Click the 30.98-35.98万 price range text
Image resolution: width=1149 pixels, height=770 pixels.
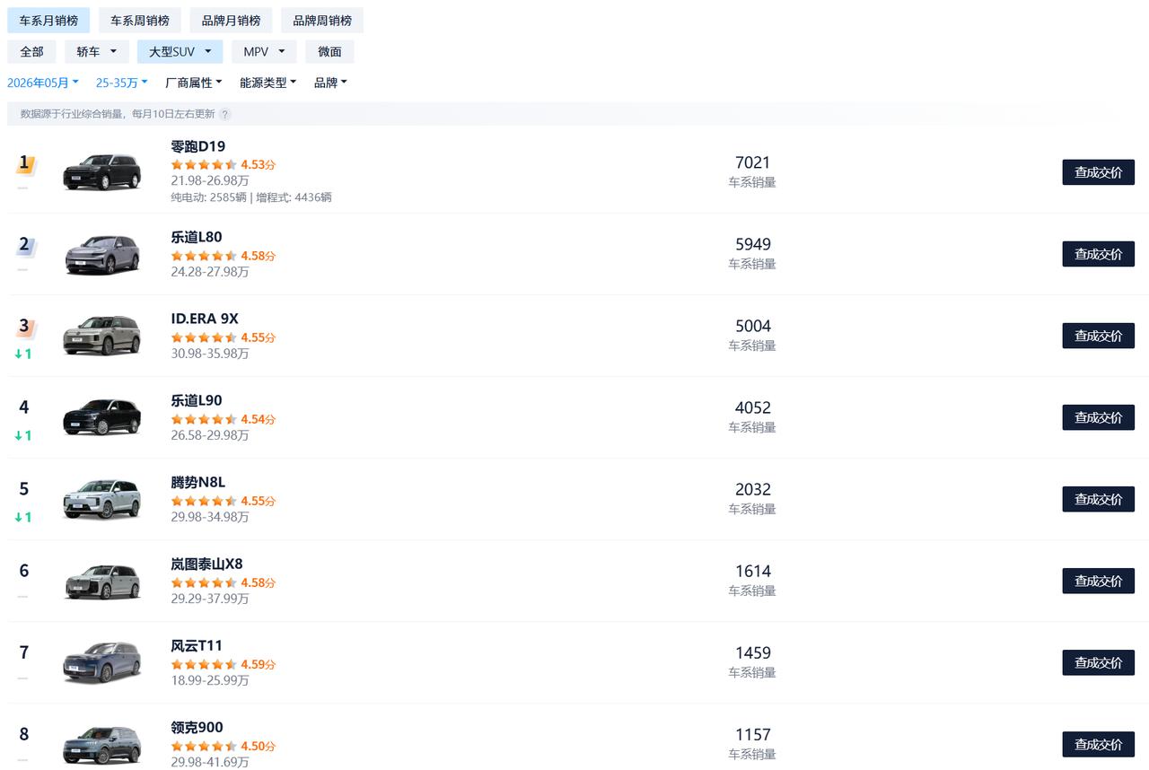click(x=210, y=354)
